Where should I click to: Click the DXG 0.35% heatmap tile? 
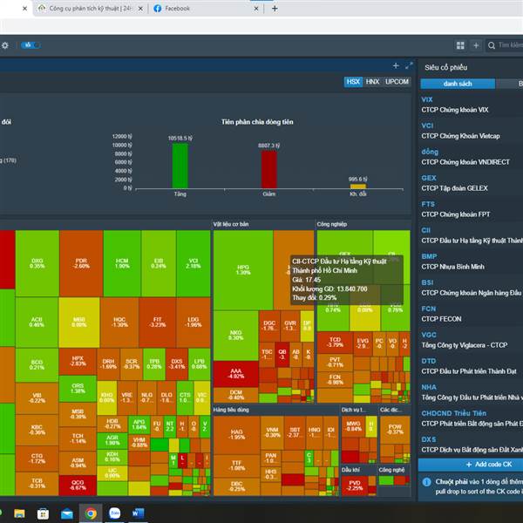coord(37,263)
